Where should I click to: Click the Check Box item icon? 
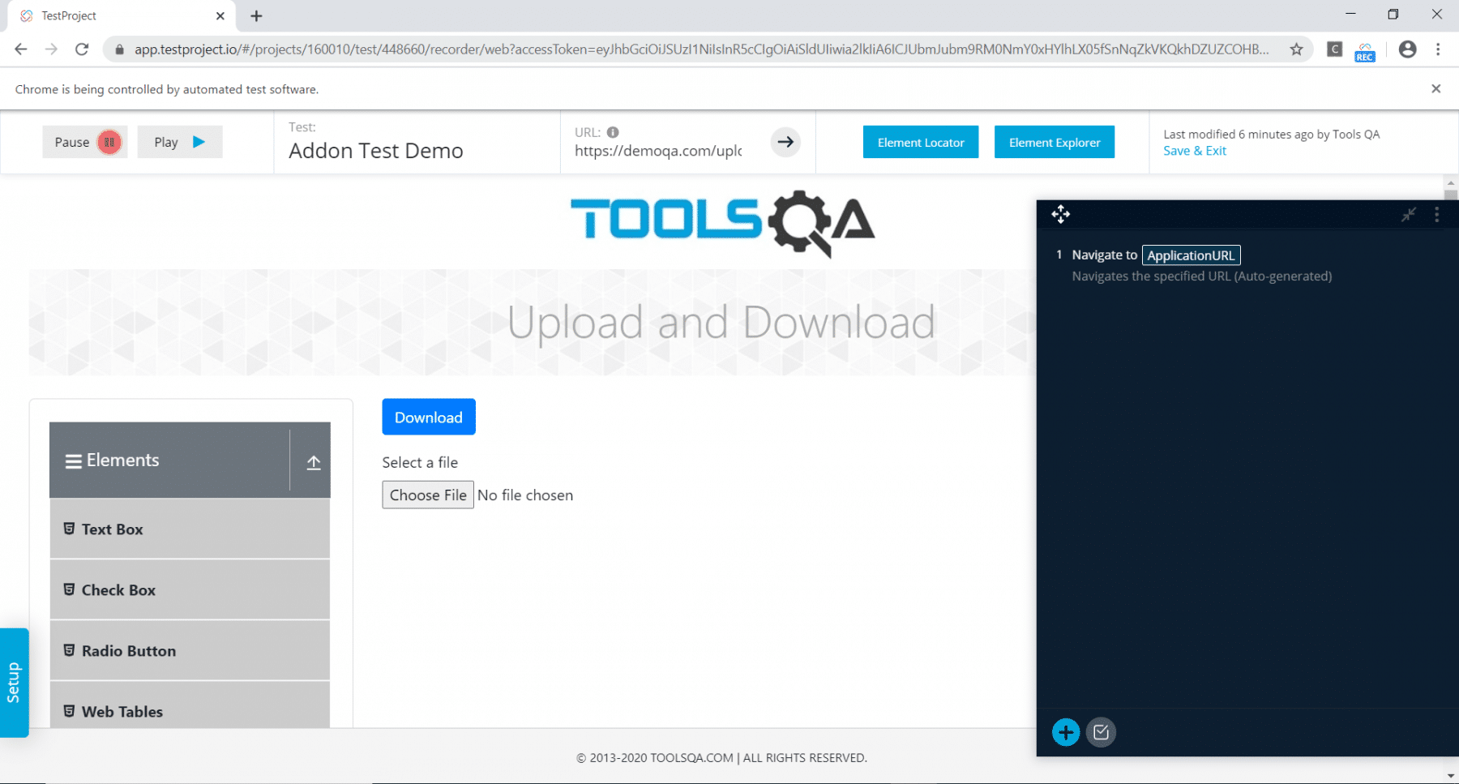(69, 589)
